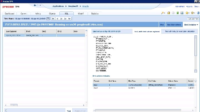This screenshot has height=112, width=200.
Task: Open the favorites star icon
Action: click(x=187, y=13)
